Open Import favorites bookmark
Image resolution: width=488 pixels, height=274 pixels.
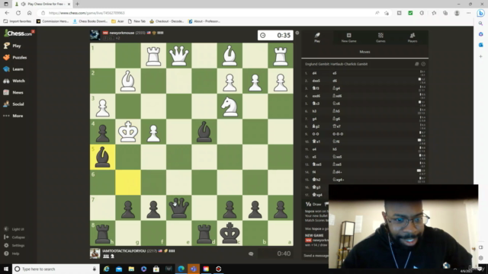[18, 21]
